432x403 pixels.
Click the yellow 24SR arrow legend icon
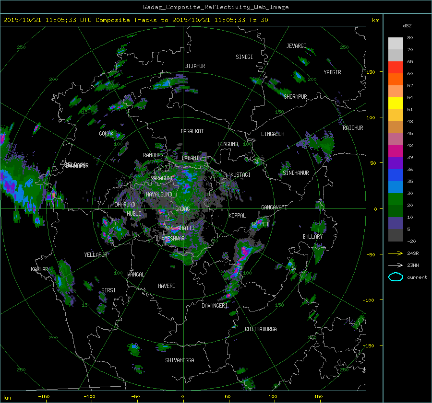[x=396, y=253]
